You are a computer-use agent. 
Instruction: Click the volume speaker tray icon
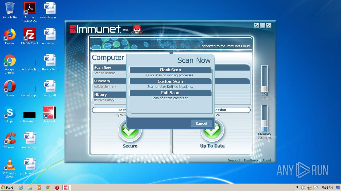point(303,188)
